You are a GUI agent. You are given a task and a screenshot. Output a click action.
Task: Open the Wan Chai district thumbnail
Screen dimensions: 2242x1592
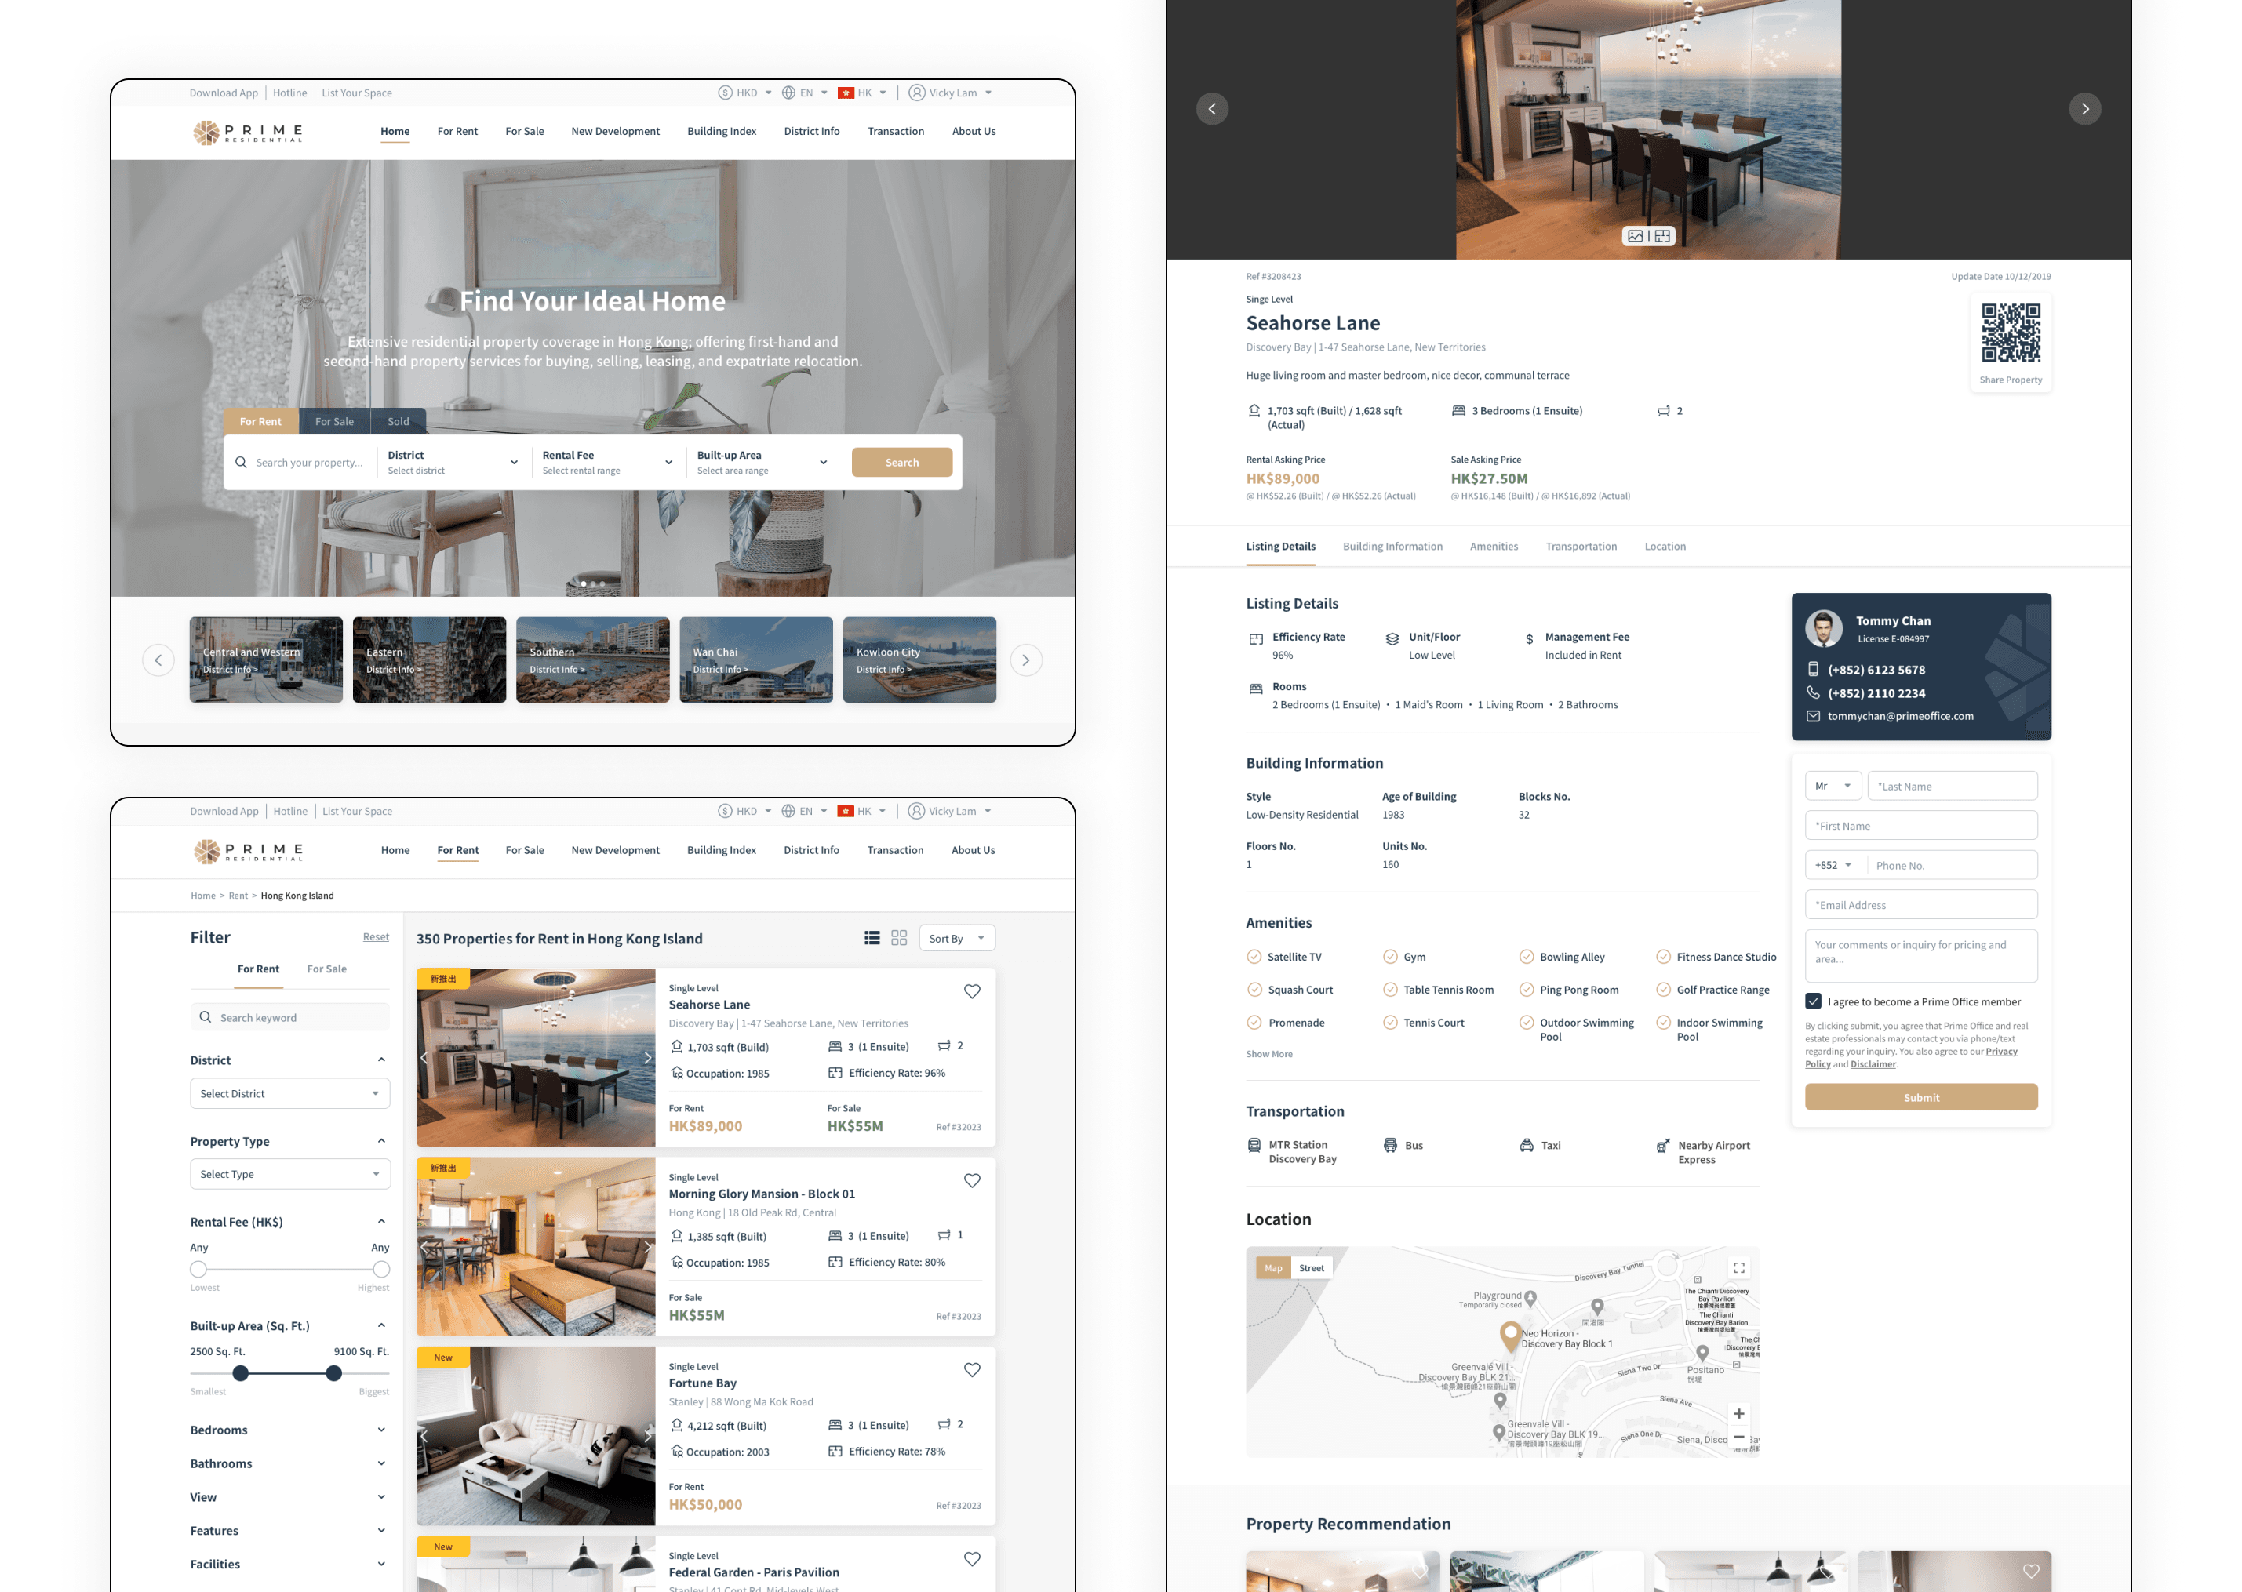click(x=755, y=660)
